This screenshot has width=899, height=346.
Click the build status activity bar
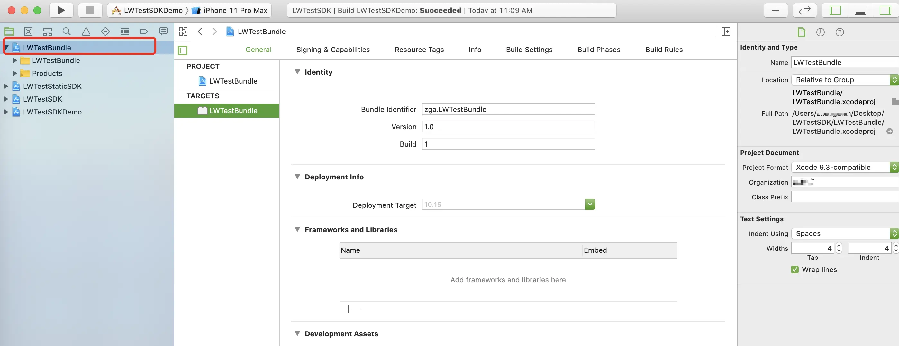click(x=452, y=11)
